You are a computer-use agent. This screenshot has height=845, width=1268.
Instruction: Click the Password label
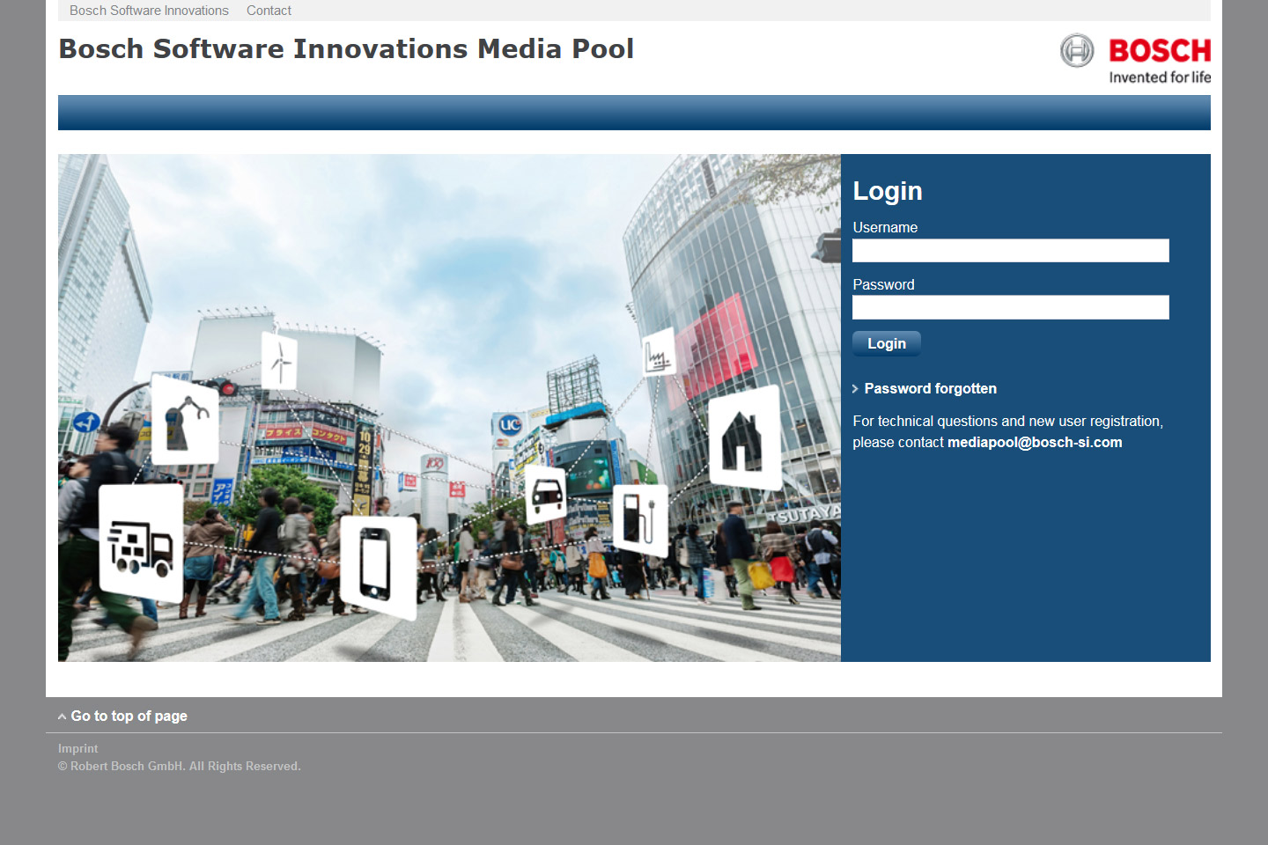(883, 284)
